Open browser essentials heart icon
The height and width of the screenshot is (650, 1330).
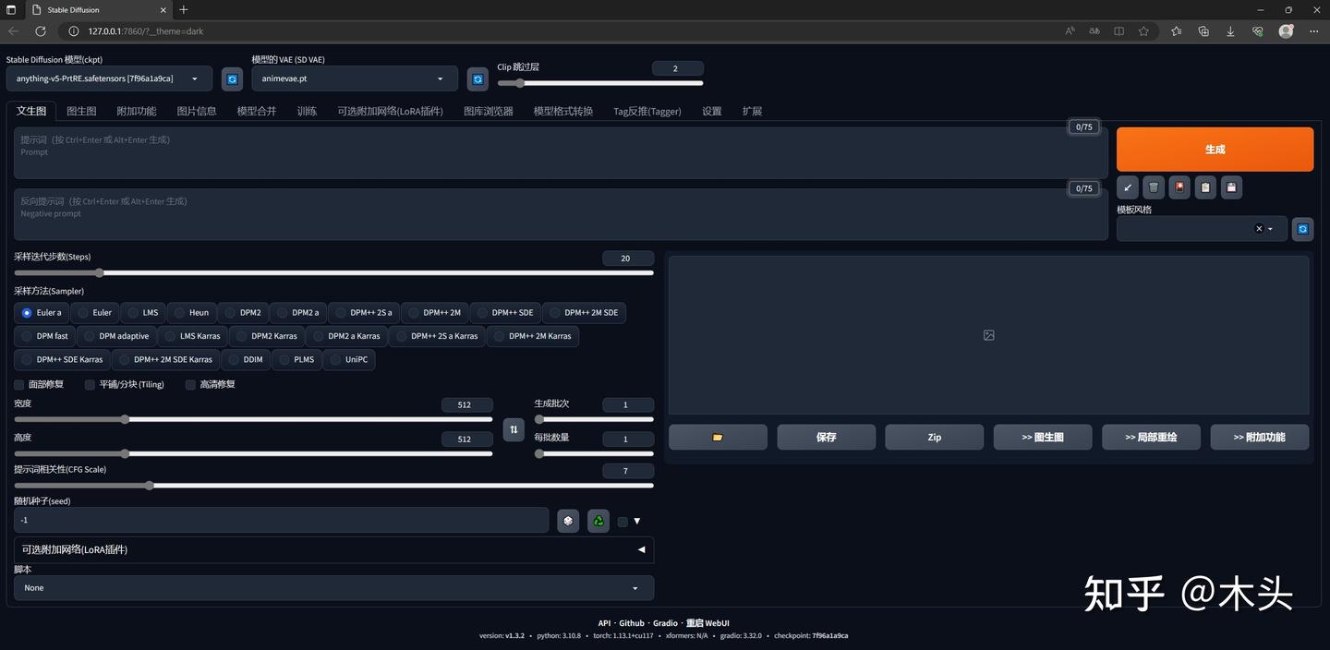point(1257,30)
